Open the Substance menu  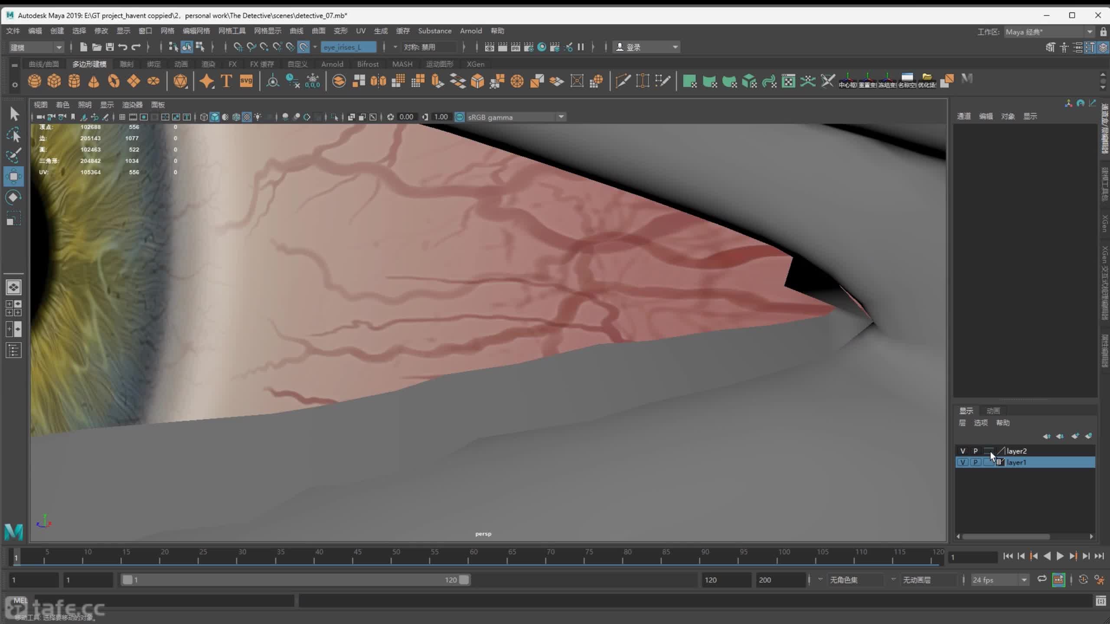pyautogui.click(x=434, y=31)
